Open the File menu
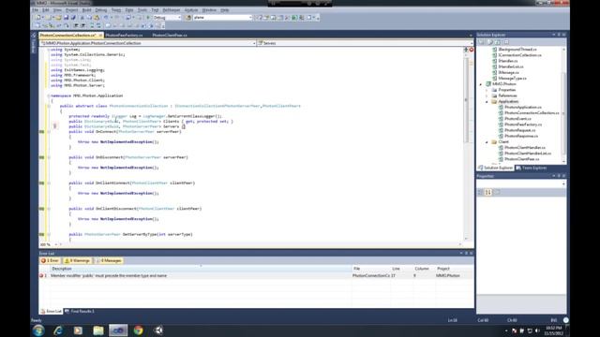 pyautogui.click(x=36, y=10)
